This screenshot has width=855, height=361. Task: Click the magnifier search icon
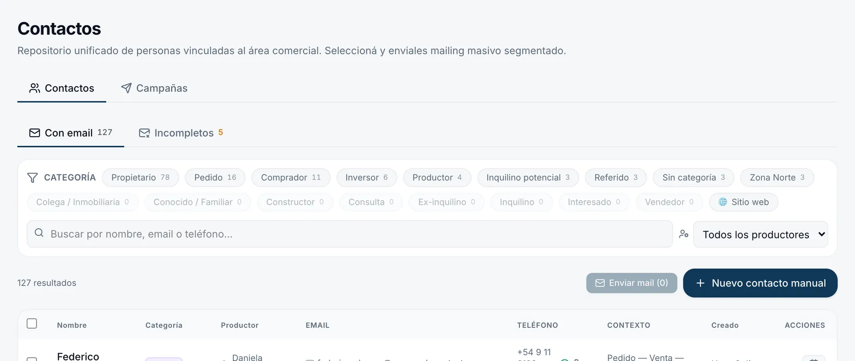click(x=39, y=233)
